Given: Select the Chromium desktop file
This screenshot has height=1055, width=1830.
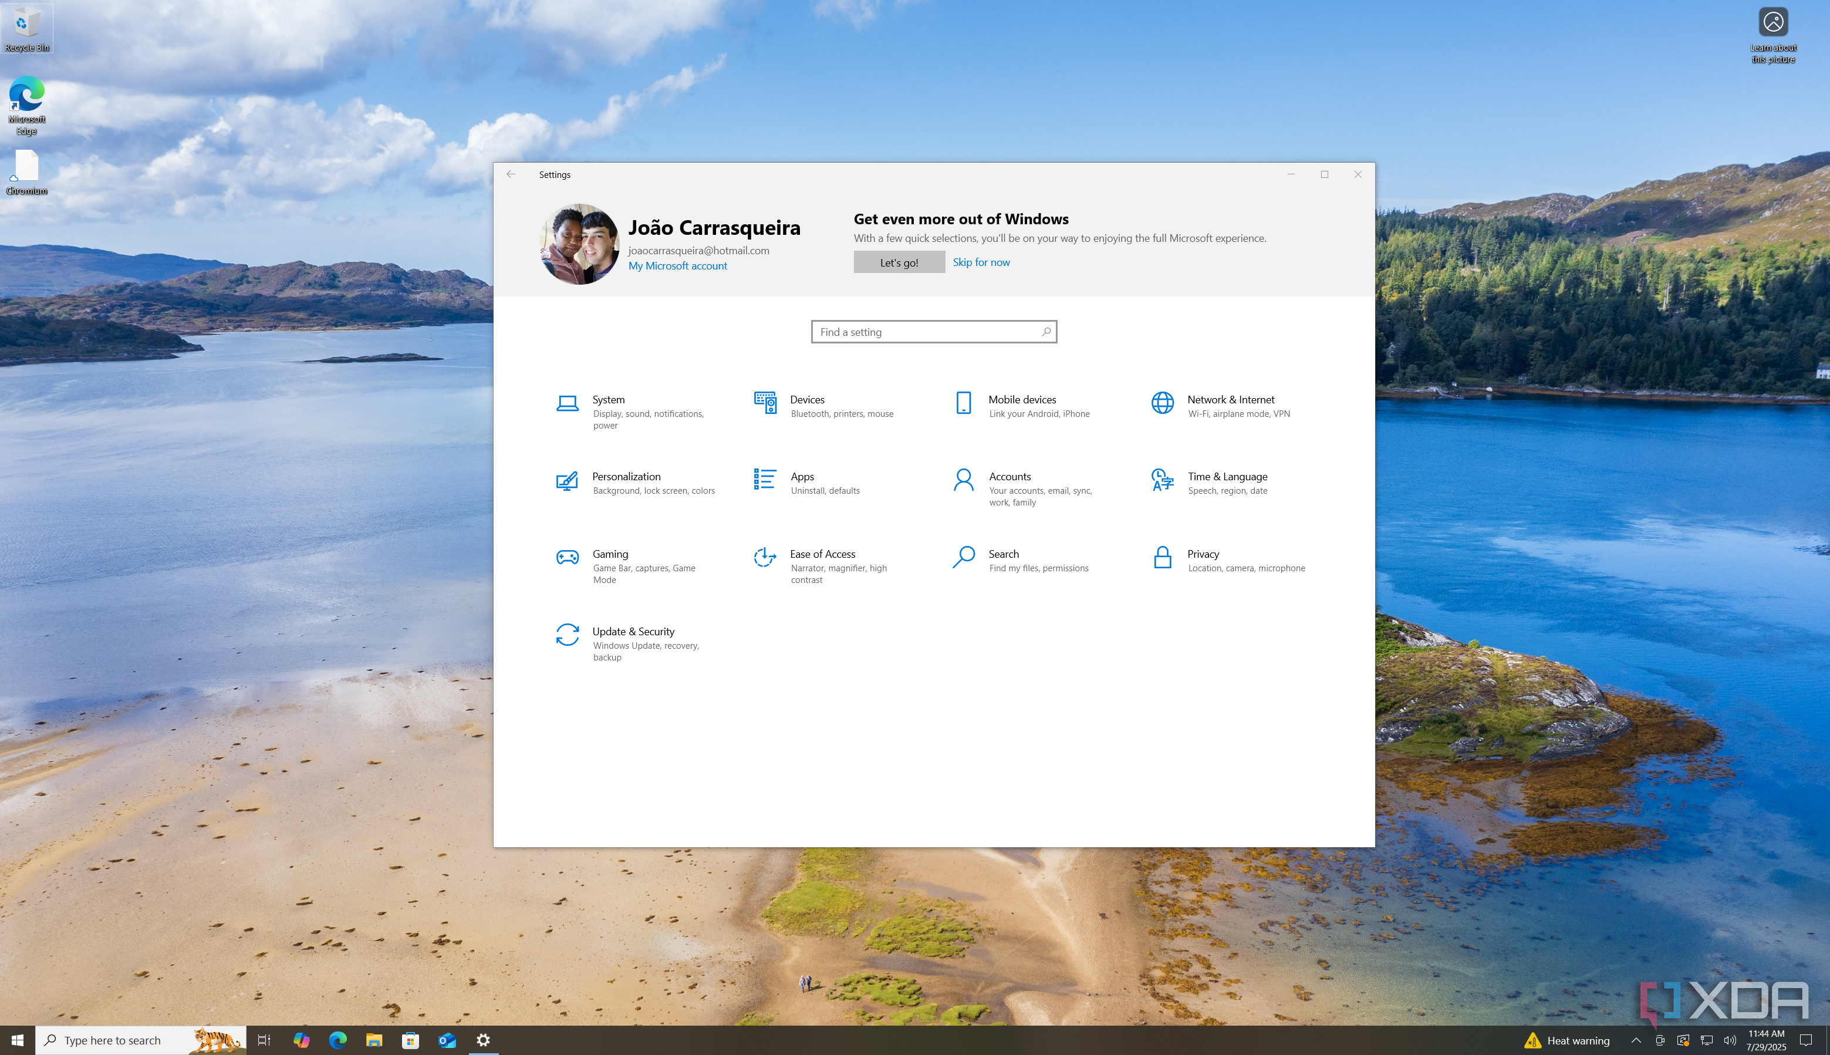Looking at the screenshot, I should click(27, 173).
